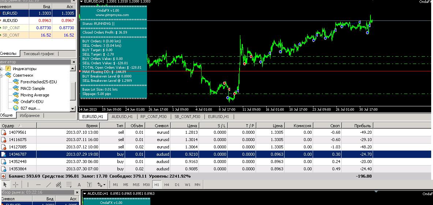The image size is (433, 205).
Task: Switch chart to W1 timeframe
Action: click(x=187, y=185)
